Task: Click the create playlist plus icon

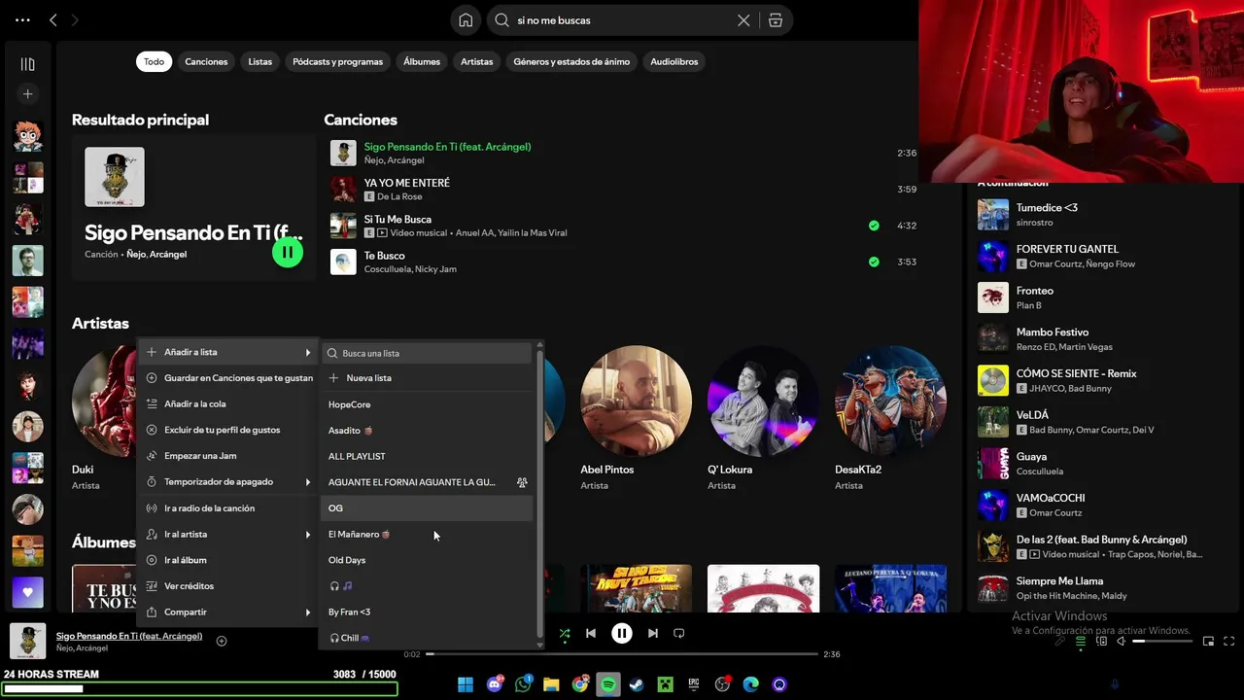Action: (27, 94)
